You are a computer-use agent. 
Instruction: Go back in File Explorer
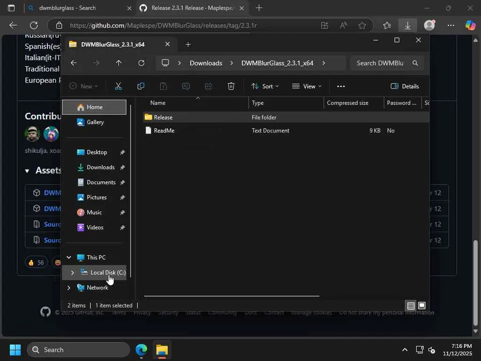point(74,63)
